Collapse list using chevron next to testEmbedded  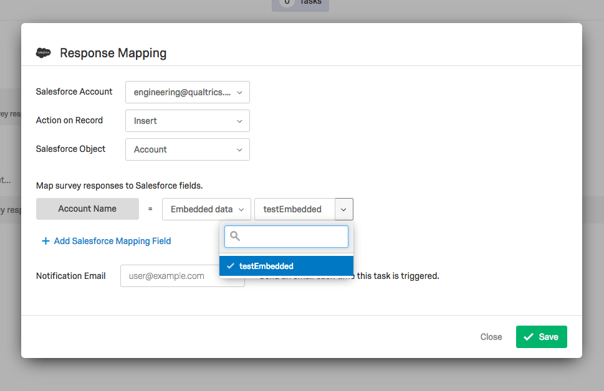click(344, 209)
